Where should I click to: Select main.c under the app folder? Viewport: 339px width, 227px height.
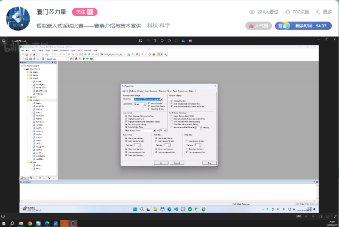39,165
